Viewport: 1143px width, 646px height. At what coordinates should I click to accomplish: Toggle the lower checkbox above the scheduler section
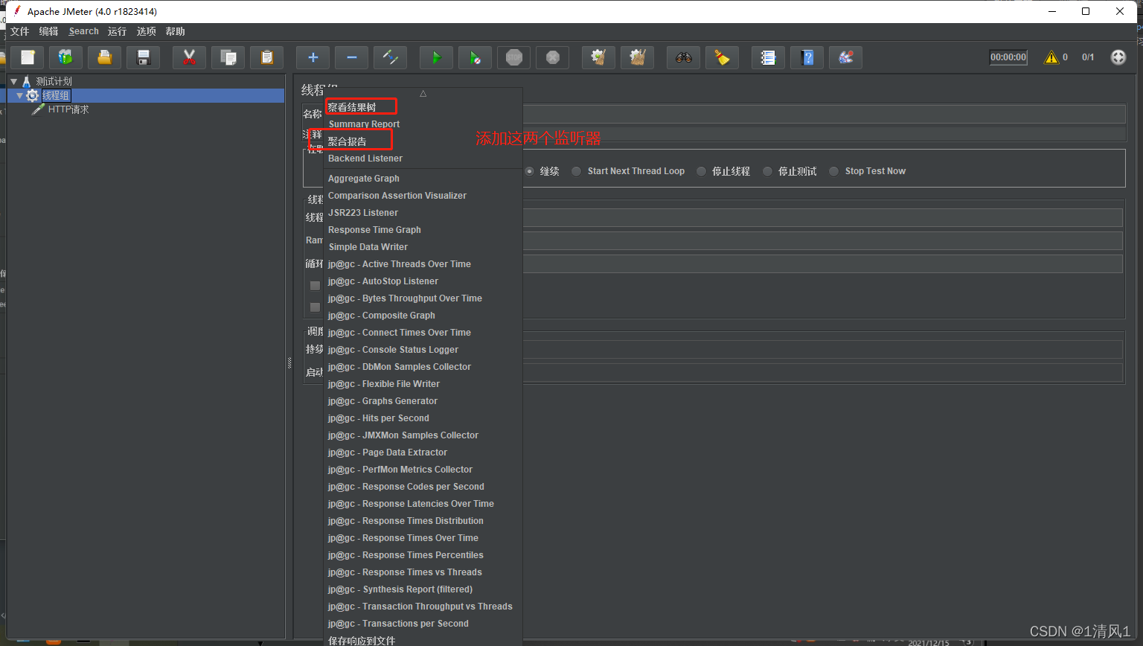point(315,307)
